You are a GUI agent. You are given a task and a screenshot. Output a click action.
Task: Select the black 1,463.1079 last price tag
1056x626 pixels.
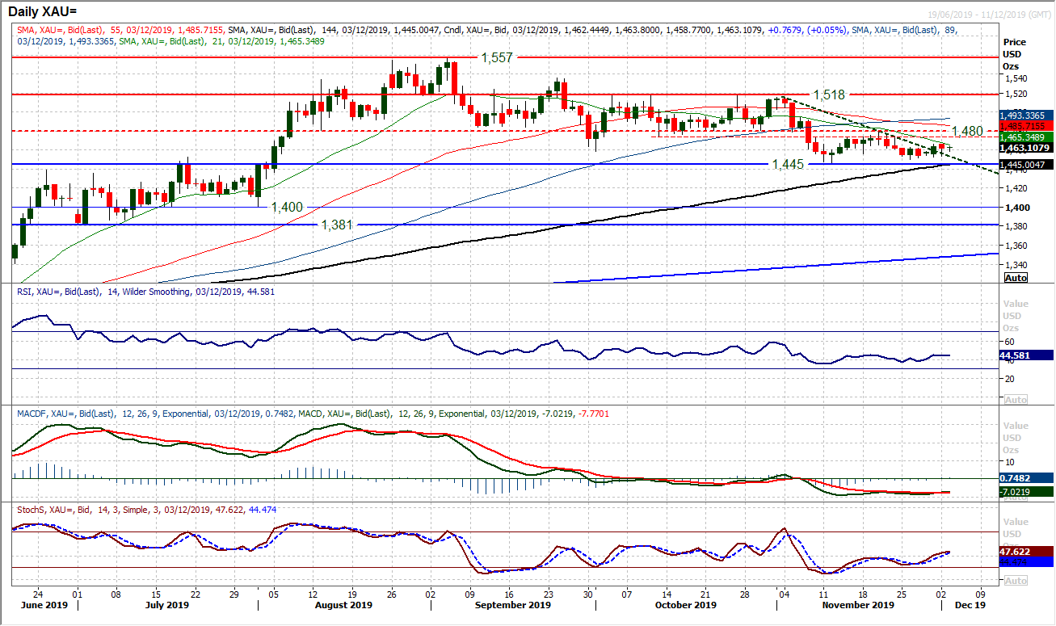pos(1026,148)
